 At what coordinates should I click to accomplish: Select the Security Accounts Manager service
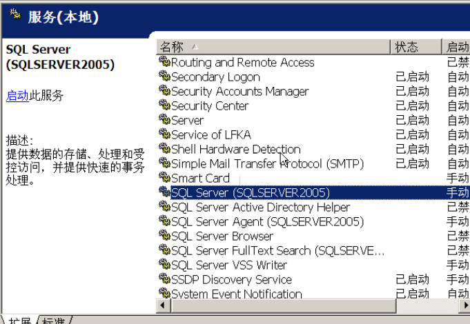point(239,91)
